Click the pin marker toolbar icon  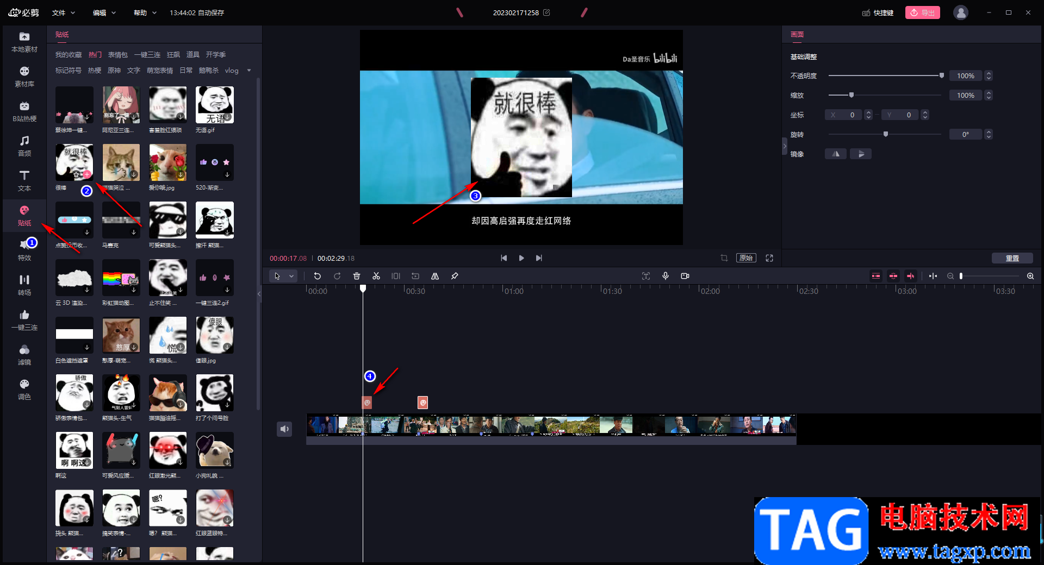455,276
